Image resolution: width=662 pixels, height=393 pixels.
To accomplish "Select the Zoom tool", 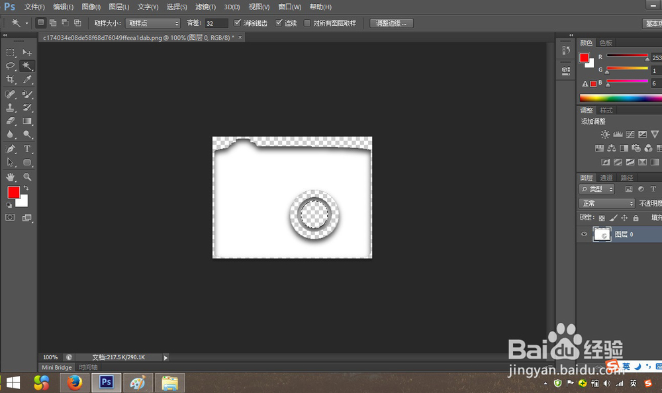I will (27, 177).
